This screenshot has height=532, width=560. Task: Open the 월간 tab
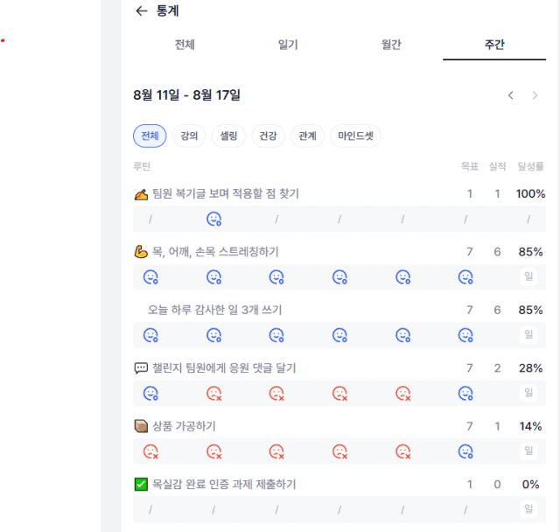pyautogui.click(x=391, y=45)
